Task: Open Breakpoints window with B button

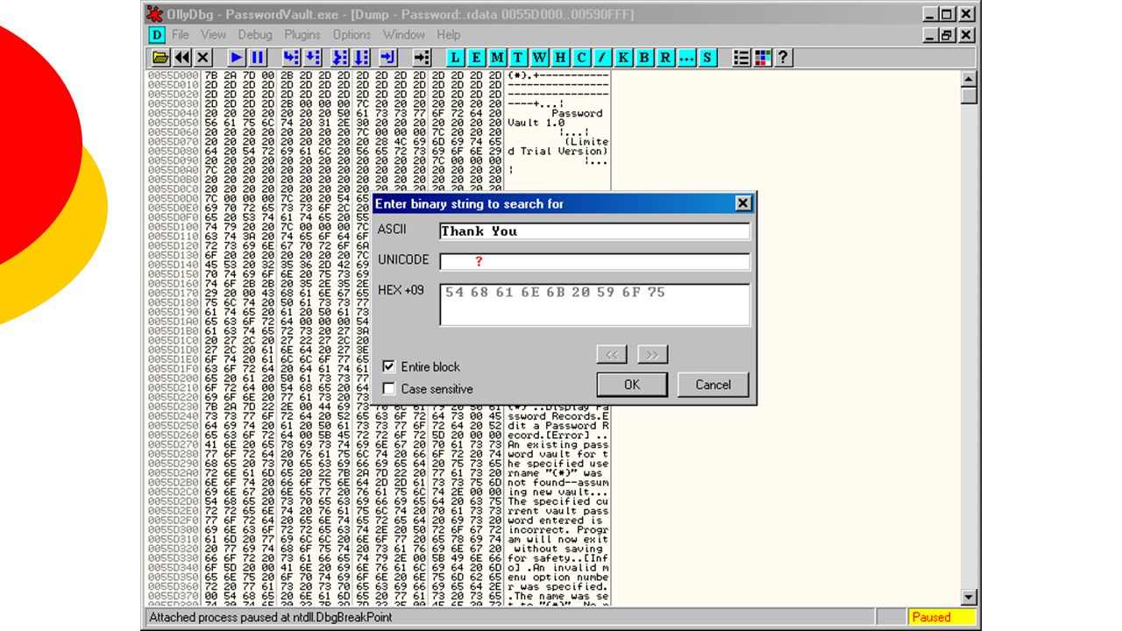Action: (644, 57)
